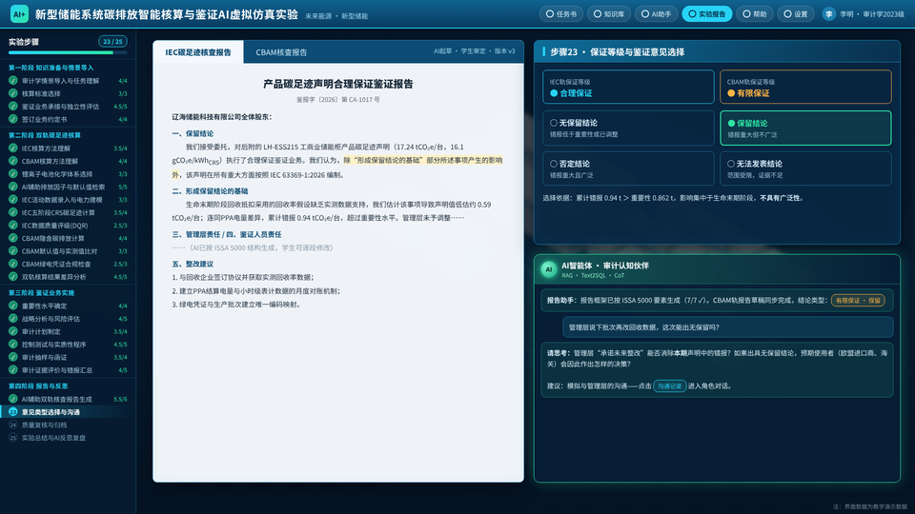Click report heading 一、保留结论
This screenshot has width=915, height=514.
pos(193,133)
